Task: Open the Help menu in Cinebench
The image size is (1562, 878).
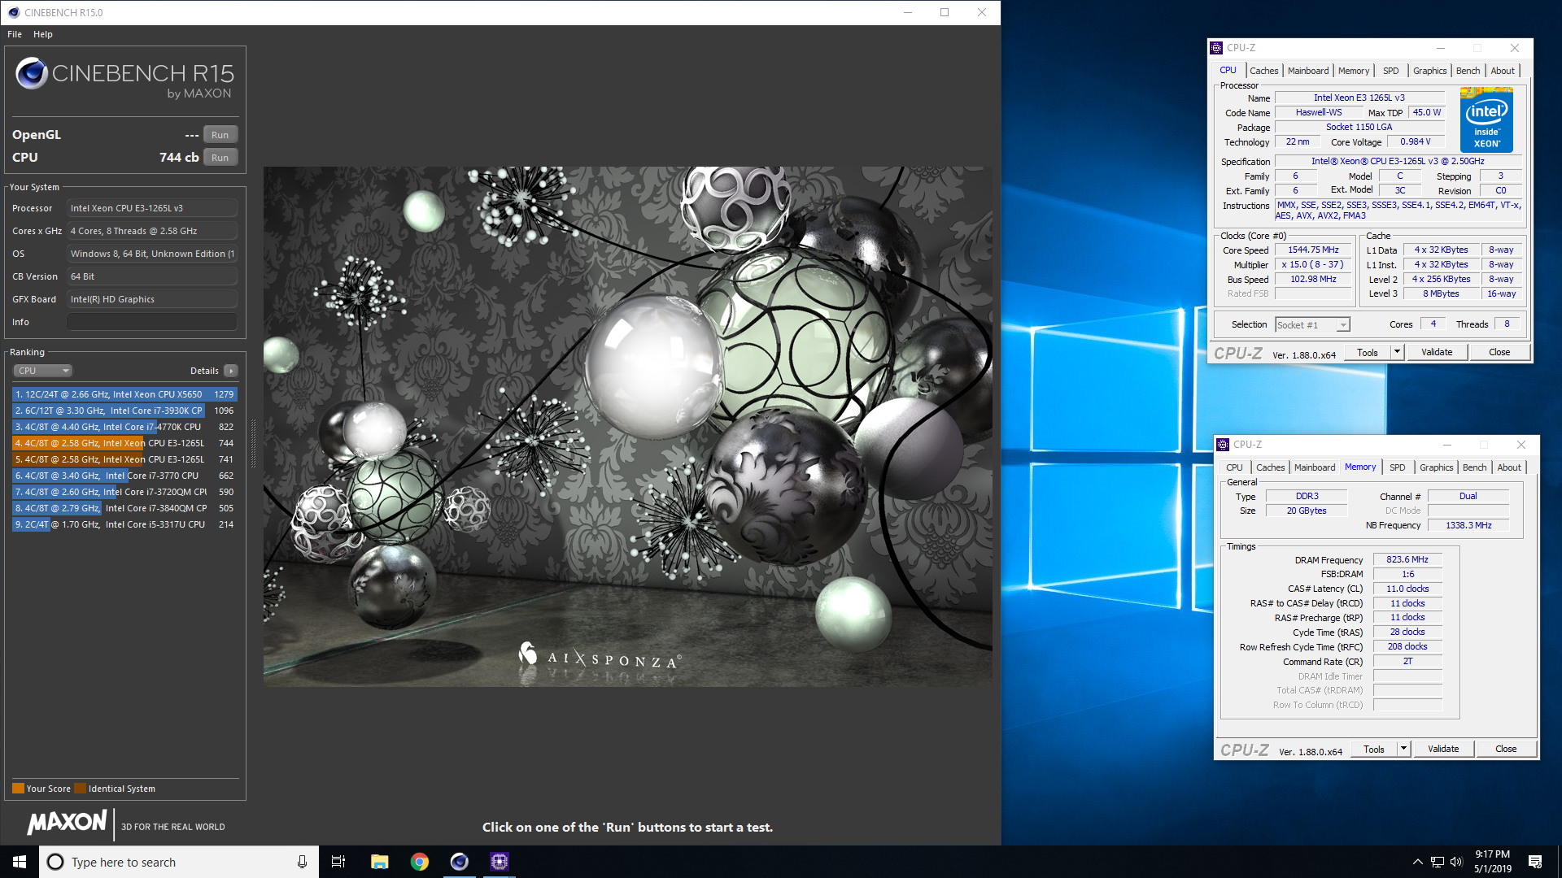Action: [43, 34]
